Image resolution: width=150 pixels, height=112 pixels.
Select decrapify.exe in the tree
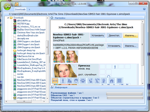point(23,38)
